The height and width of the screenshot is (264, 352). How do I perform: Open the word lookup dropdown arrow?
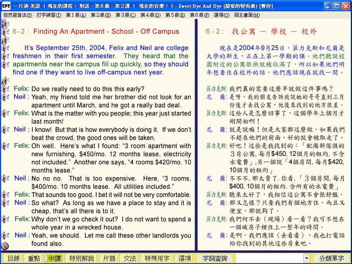coord(307,258)
